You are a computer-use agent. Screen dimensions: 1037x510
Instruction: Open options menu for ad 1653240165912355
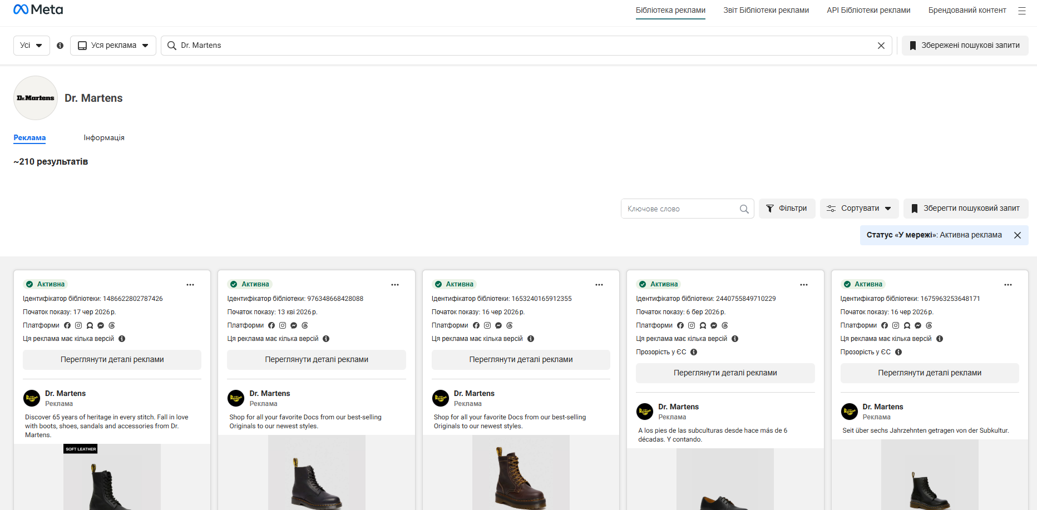click(599, 285)
